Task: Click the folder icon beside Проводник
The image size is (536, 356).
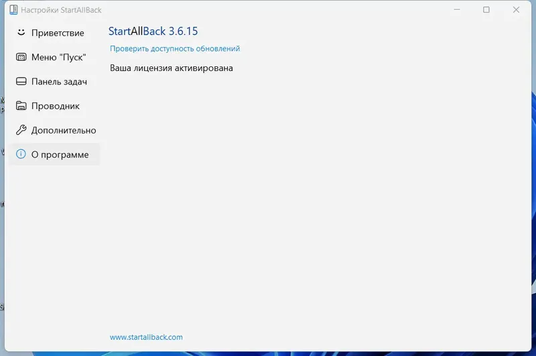Action: 21,106
